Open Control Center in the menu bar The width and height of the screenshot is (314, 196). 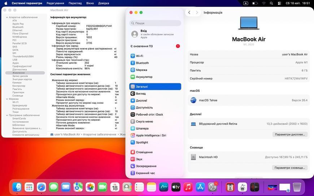point(279,3)
